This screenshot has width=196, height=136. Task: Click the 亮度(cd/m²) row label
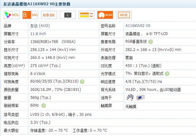[x=14, y=66]
